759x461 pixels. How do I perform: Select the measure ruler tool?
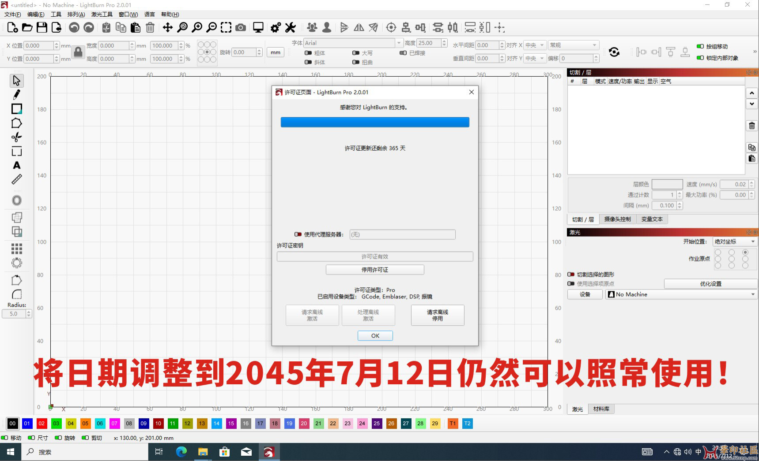tap(17, 179)
